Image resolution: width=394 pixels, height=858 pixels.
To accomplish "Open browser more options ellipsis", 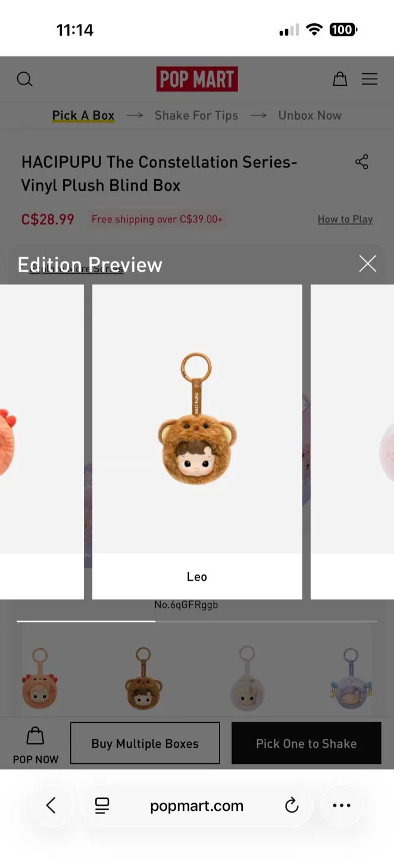I will 342,806.
